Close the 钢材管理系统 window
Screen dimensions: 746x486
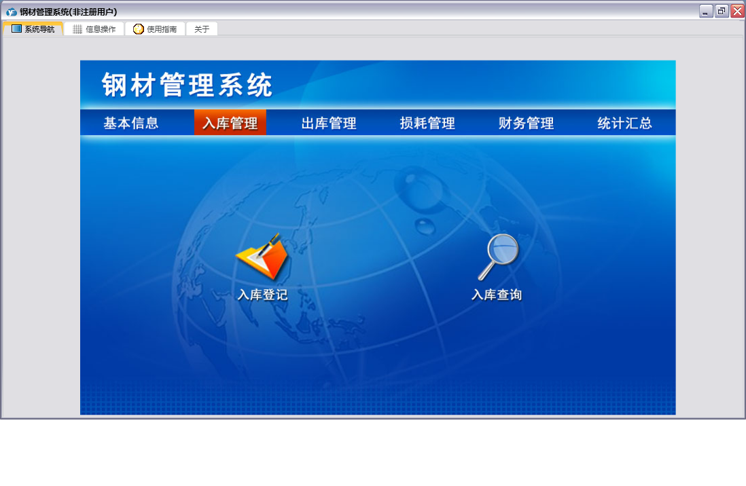point(737,11)
